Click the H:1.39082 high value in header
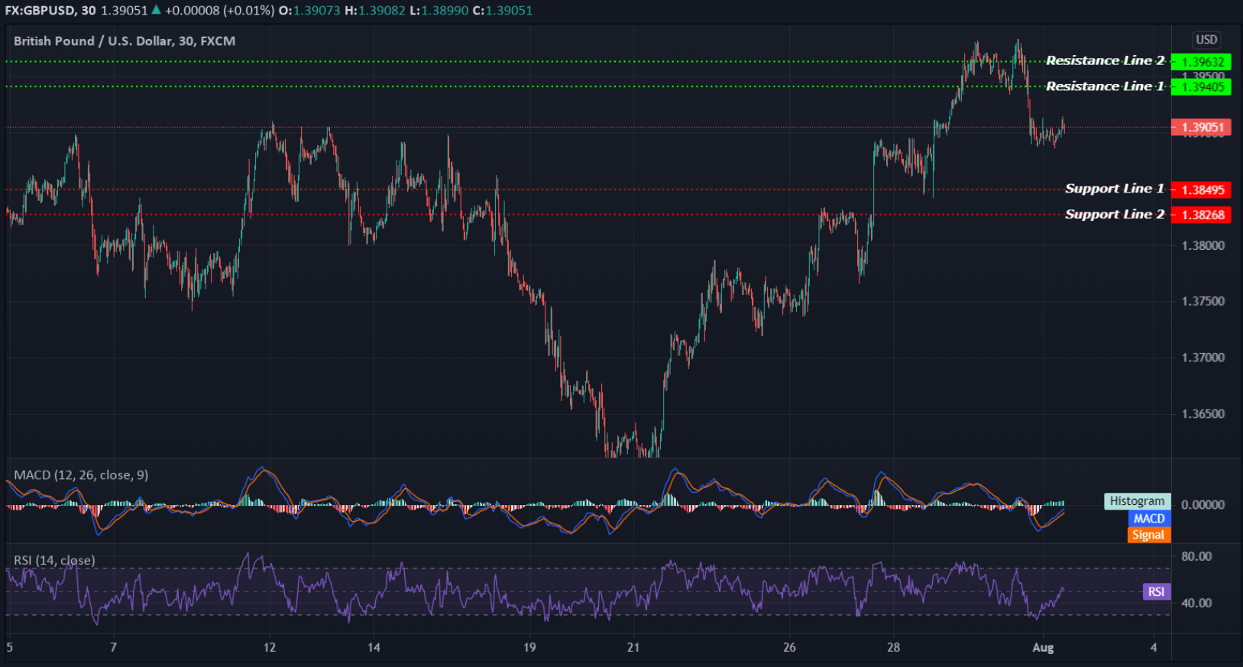 (x=374, y=11)
